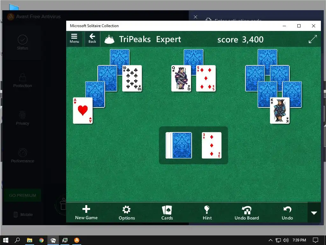
Task: Open Protection in Avast sidebar
Action: [23, 80]
